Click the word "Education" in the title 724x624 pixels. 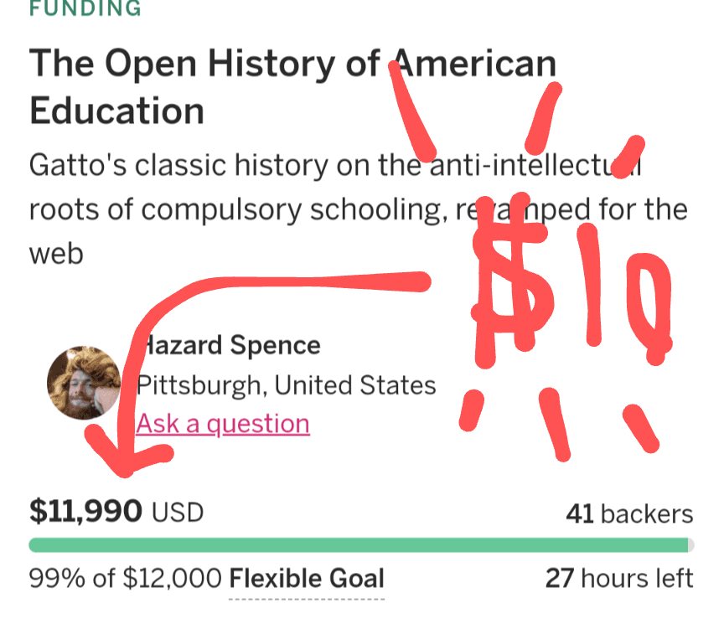116,111
